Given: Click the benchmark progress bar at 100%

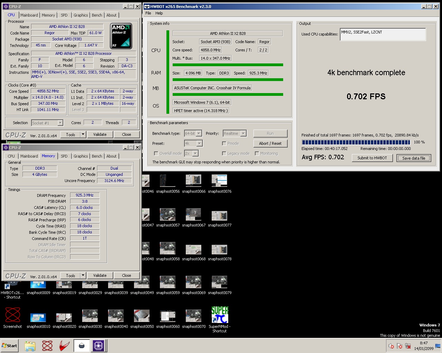Looking at the screenshot, I should point(356,142).
